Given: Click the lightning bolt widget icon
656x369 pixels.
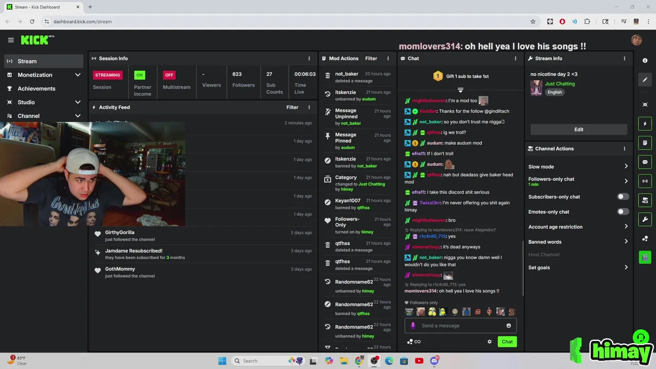Looking at the screenshot, I should pyautogui.click(x=645, y=124).
